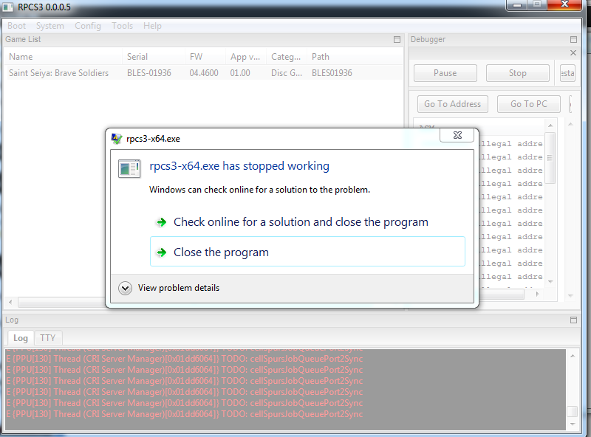
Task: Switch to the TTY tab
Action: [x=48, y=338]
